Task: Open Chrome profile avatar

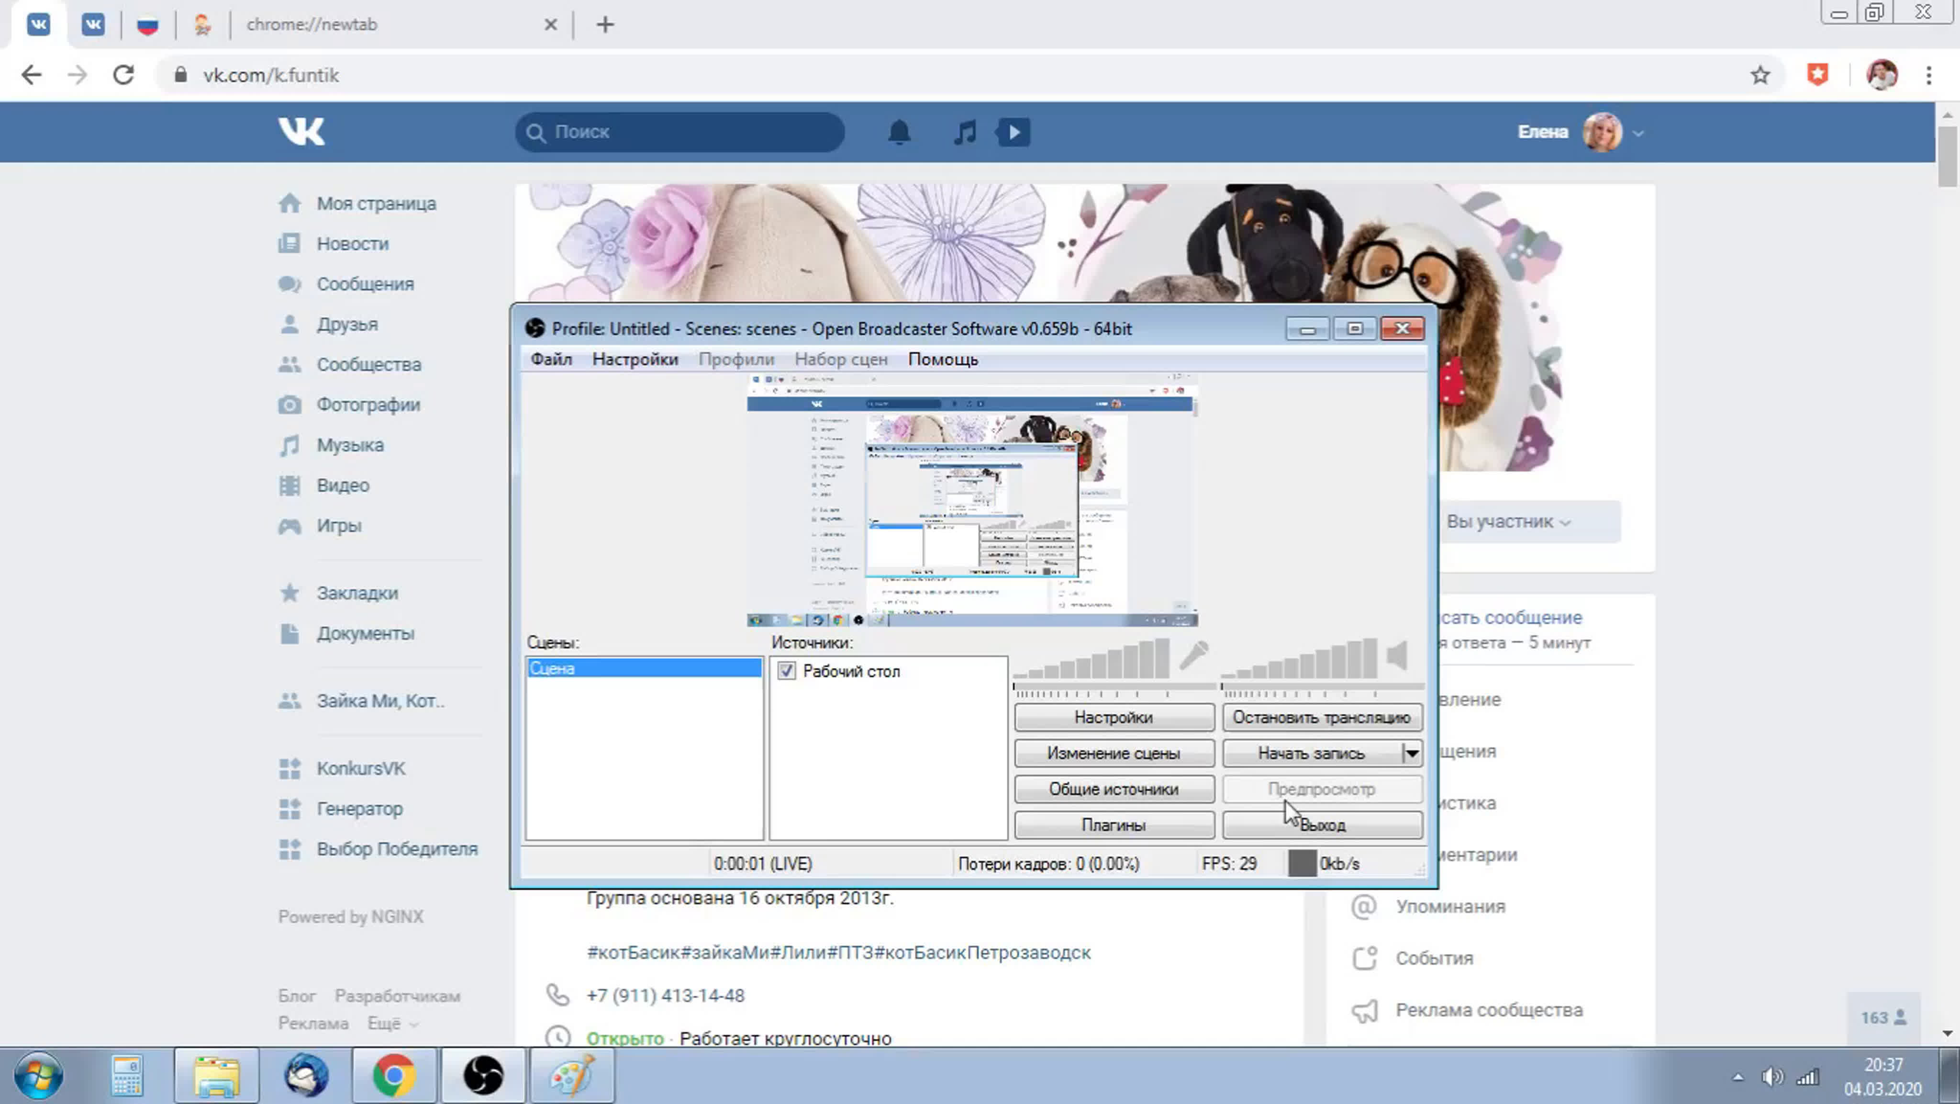Action: pos(1882,75)
